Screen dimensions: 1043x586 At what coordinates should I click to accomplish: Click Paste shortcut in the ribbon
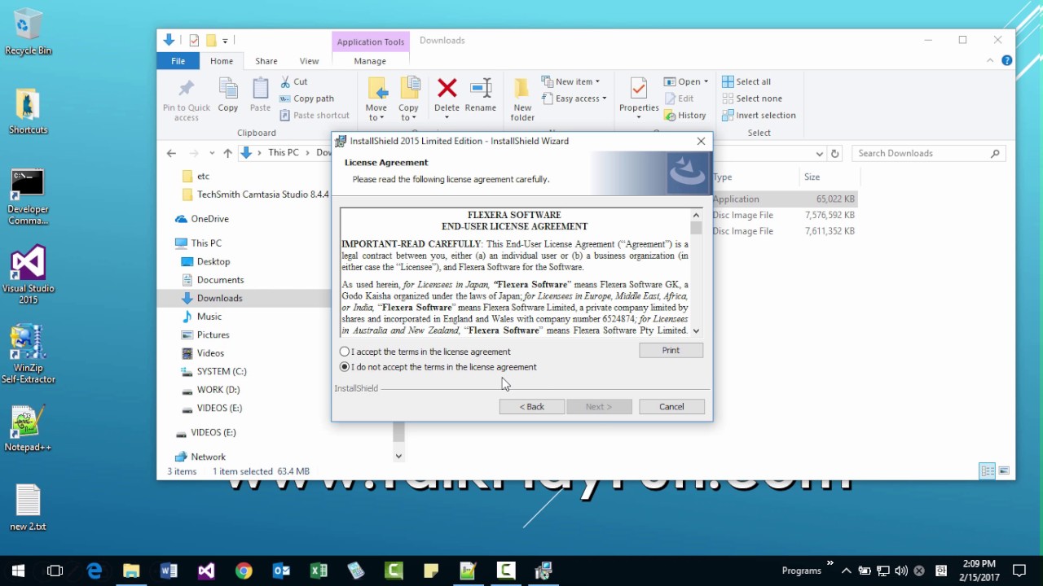tap(315, 116)
